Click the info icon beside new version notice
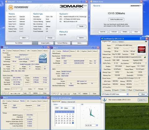149x130 pixels. tap(104, 100)
